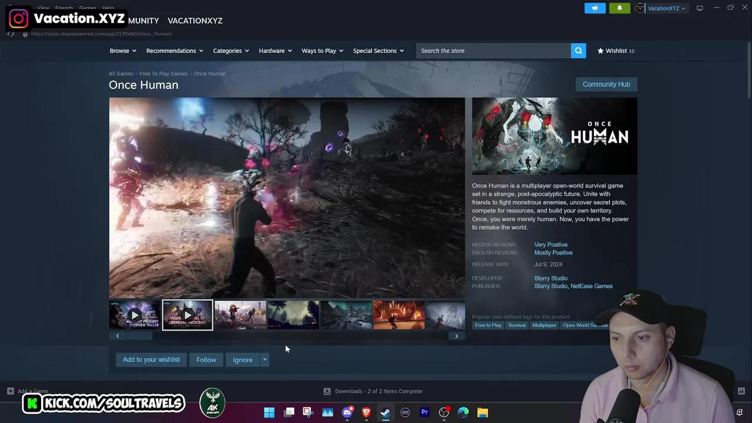Launch Big Picture mode monitor icon
The width and height of the screenshot is (752, 423).
click(x=700, y=8)
